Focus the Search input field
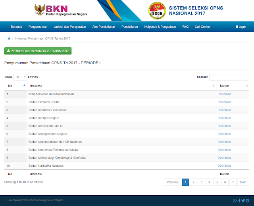This screenshot has height=206, width=254. point(229,77)
